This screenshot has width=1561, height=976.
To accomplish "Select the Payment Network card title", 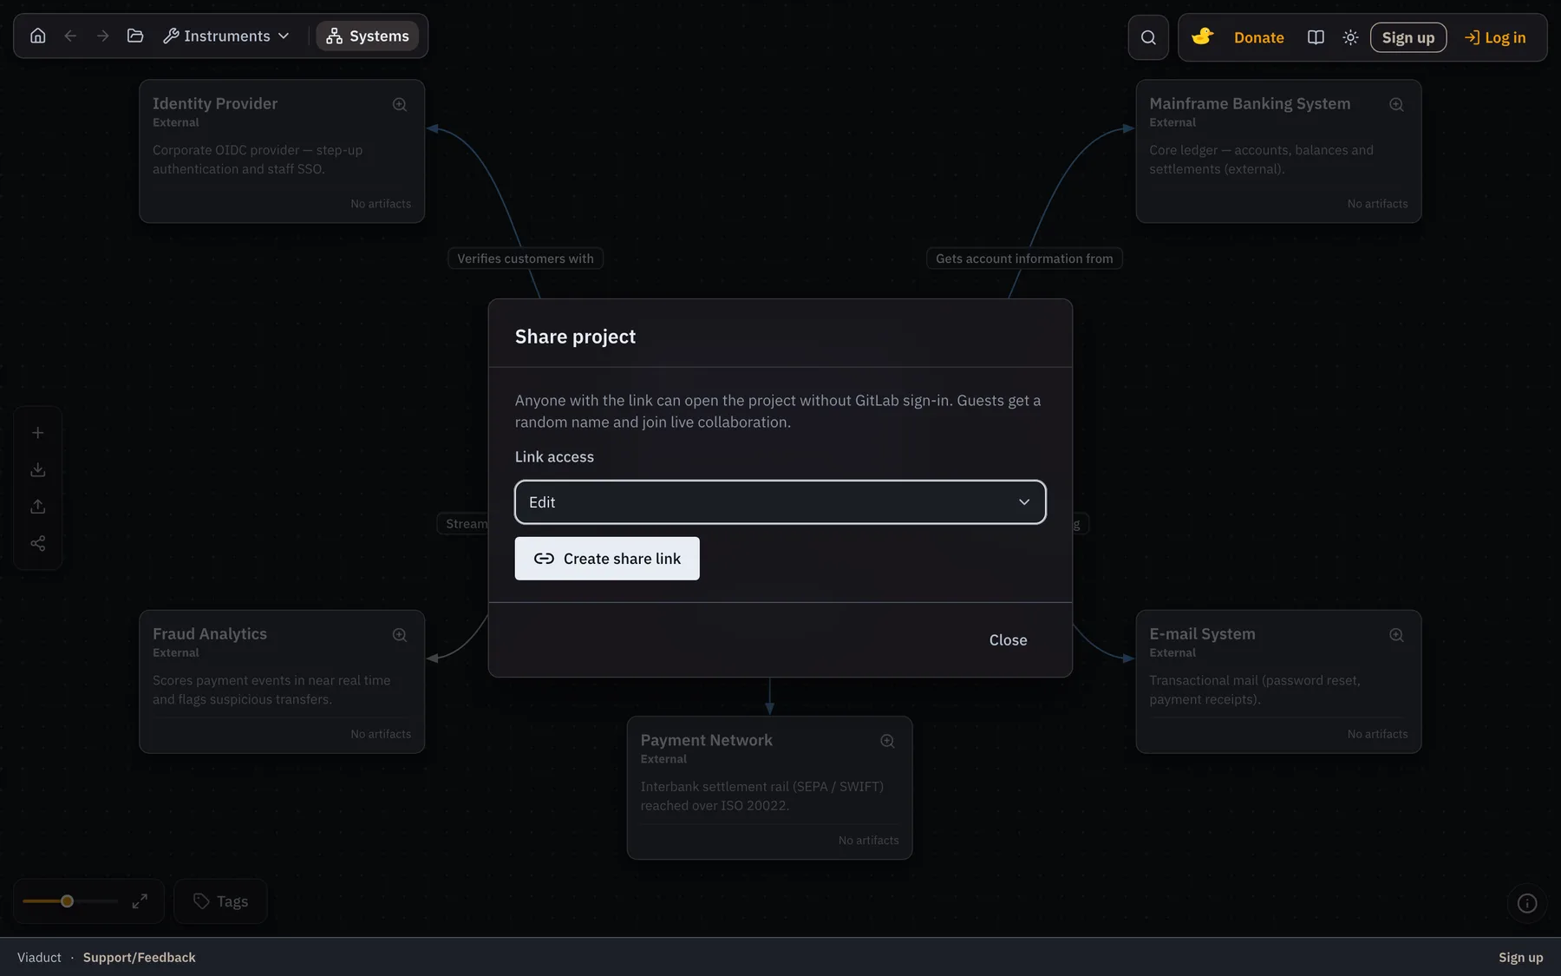I will 706,740.
